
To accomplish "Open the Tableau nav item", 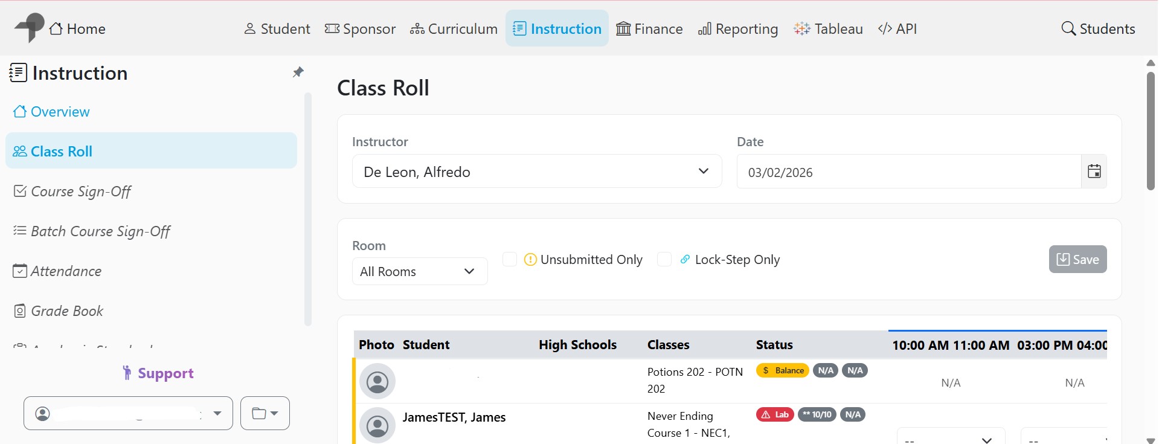I will tap(828, 28).
